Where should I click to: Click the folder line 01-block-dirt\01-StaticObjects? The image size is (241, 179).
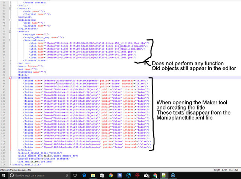click(x=85, y=81)
